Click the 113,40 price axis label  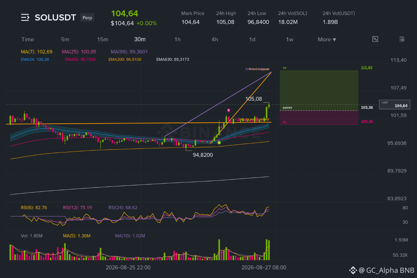pyautogui.click(x=398, y=60)
